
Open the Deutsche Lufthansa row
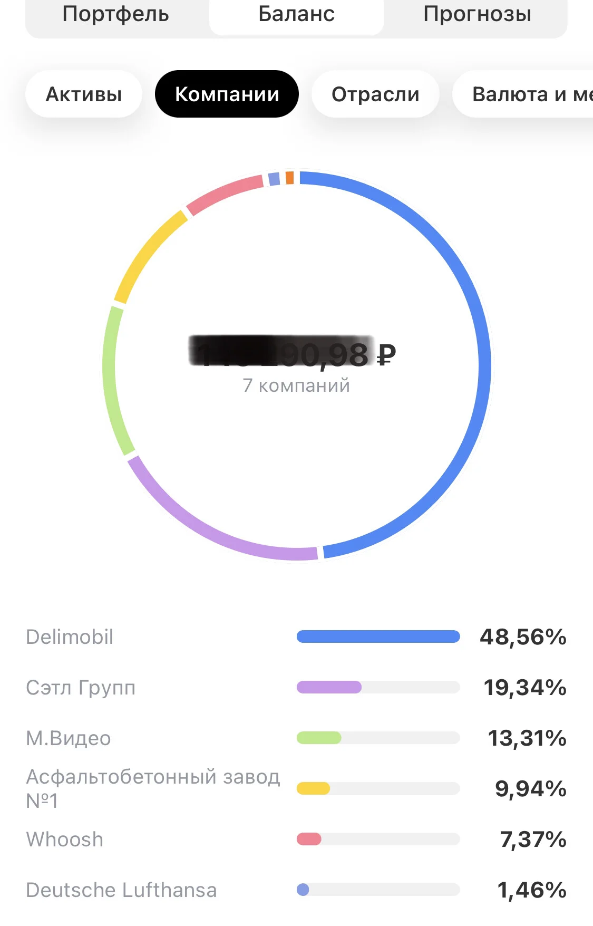click(x=296, y=890)
